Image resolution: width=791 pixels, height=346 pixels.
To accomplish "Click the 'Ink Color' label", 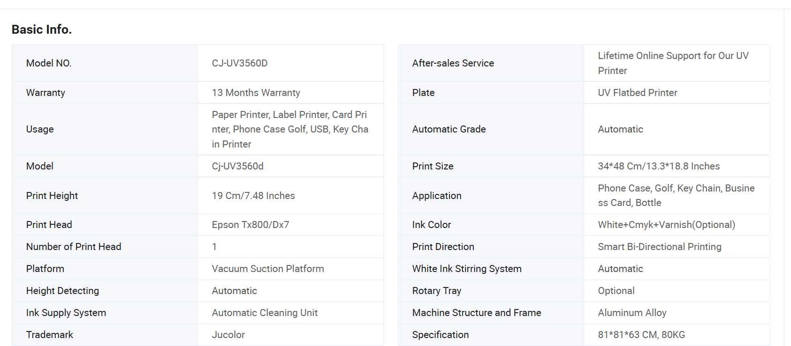I will (432, 225).
